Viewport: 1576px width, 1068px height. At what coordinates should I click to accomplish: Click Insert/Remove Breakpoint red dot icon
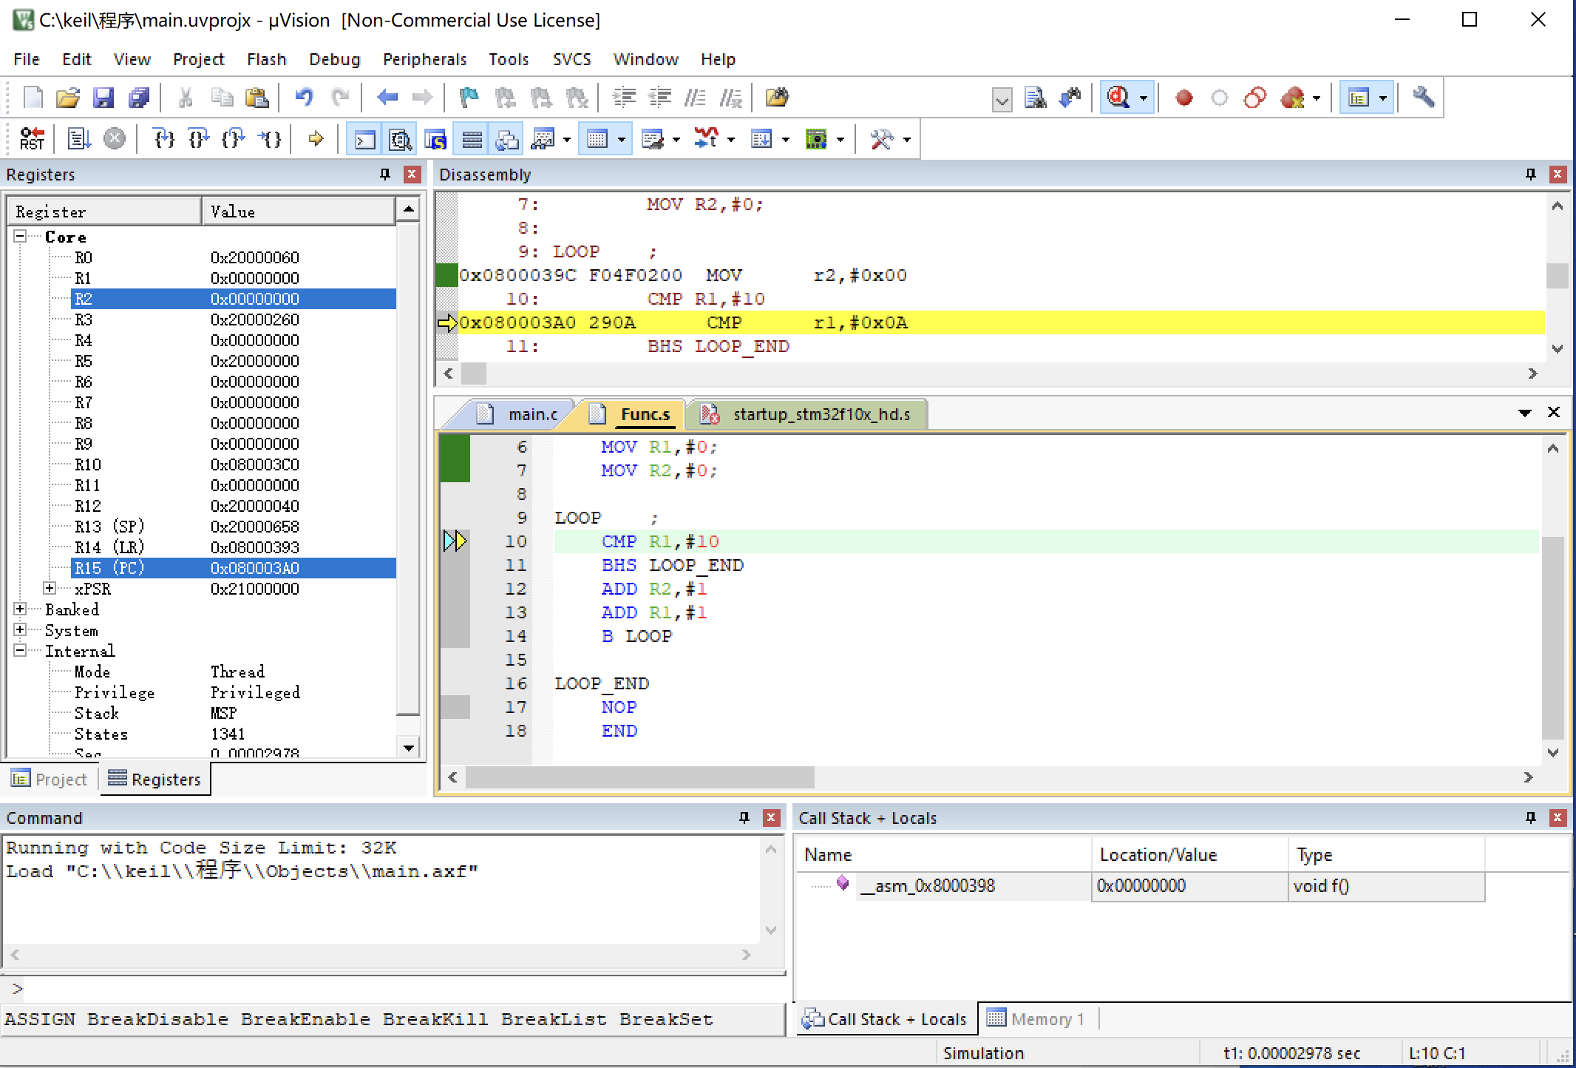click(x=1183, y=98)
